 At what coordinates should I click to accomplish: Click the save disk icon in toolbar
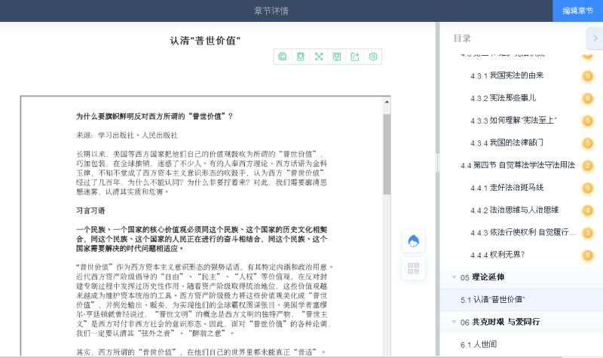[x=337, y=57]
